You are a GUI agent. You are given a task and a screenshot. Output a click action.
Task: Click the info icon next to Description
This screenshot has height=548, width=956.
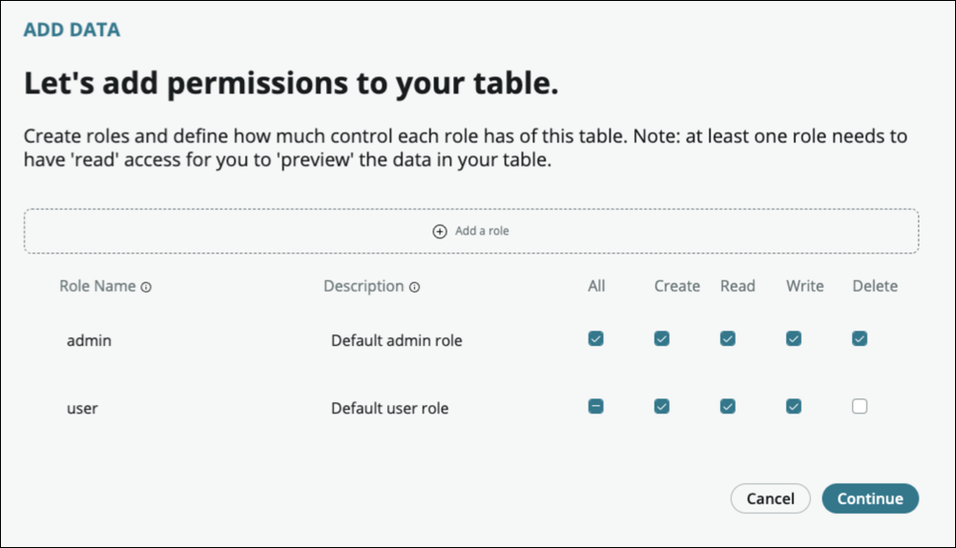(414, 287)
